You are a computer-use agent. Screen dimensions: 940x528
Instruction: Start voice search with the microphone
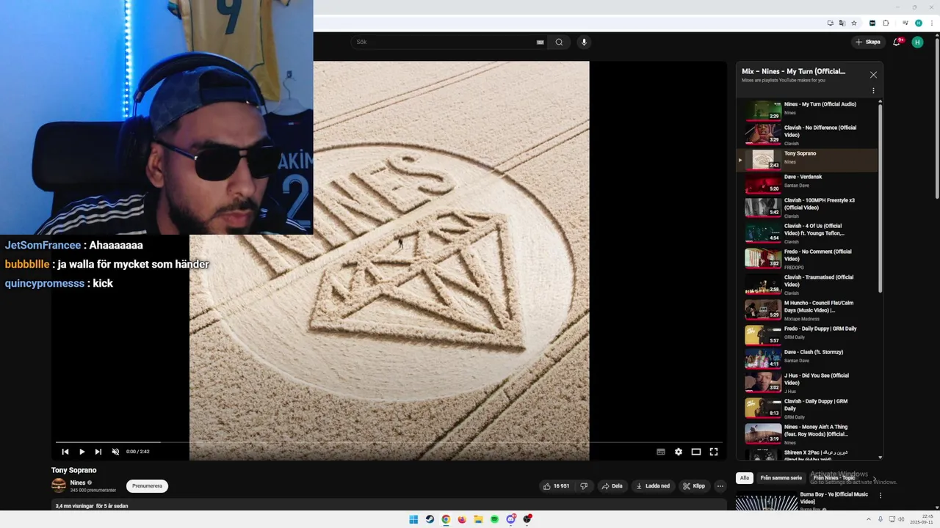585,43
